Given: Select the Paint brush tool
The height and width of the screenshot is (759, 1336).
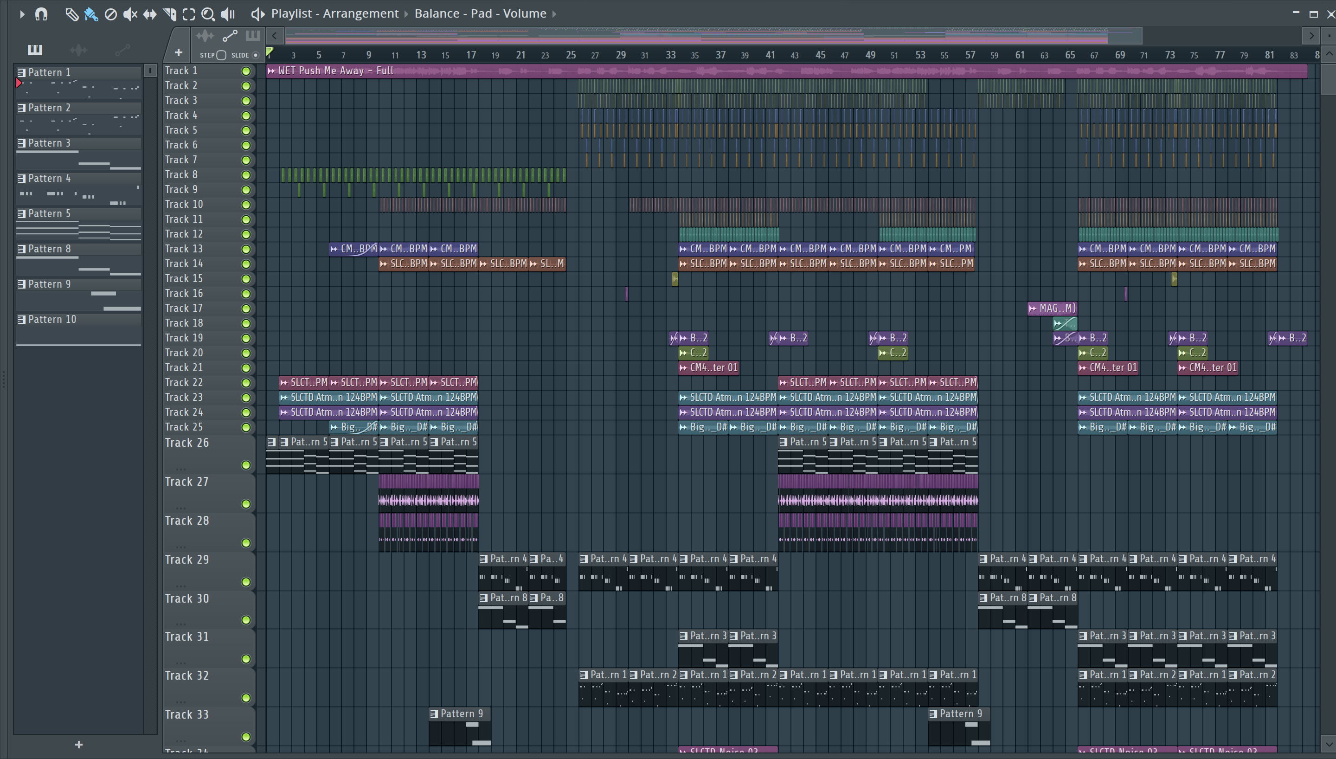Looking at the screenshot, I should tap(91, 14).
